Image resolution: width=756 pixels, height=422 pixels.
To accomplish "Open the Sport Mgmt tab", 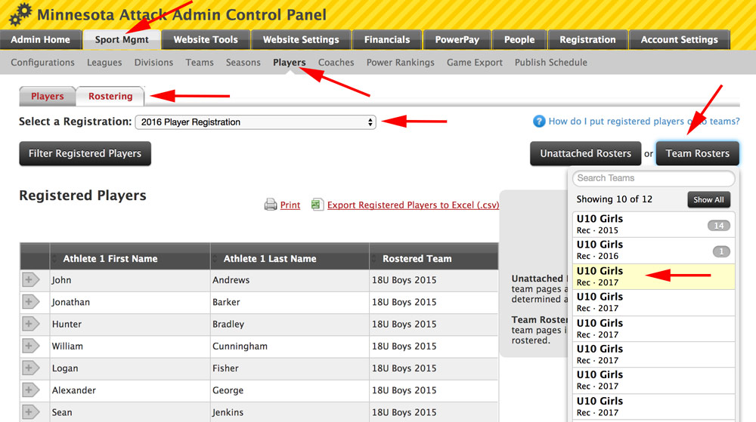I will [x=122, y=39].
